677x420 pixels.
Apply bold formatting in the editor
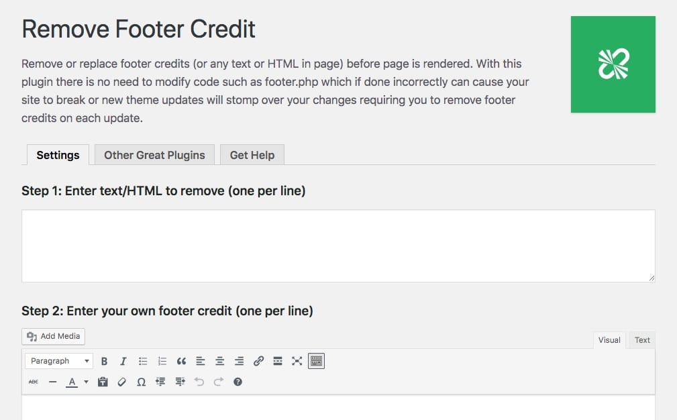click(x=104, y=361)
